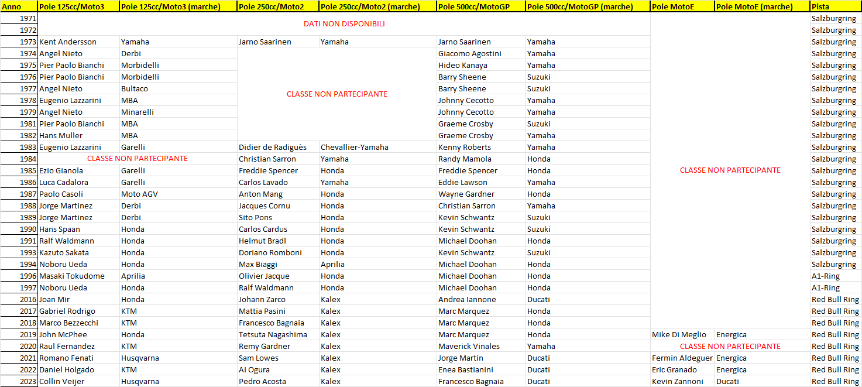Viewport: 862px width, 387px height.
Task: Select the Gabriel Rodrigo cell
Action: (x=78, y=311)
